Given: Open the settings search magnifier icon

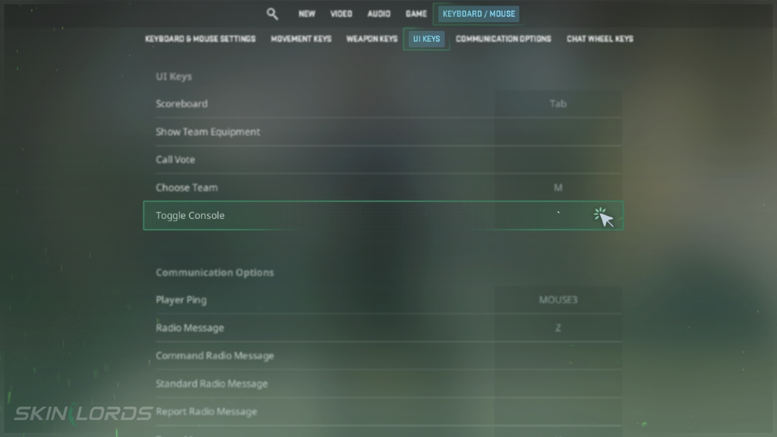Looking at the screenshot, I should 272,14.
